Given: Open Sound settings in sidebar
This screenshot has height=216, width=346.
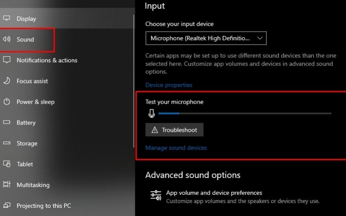Looking at the screenshot, I should 25,39.
